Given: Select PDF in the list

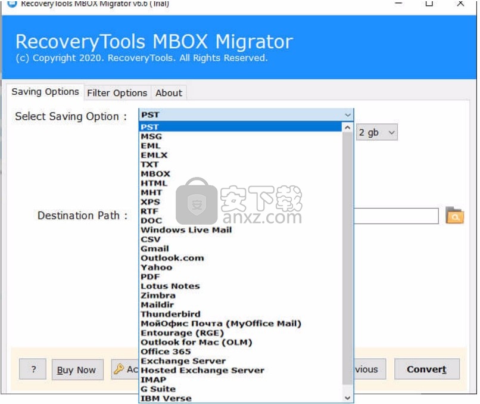Looking at the screenshot, I should 241,276.
